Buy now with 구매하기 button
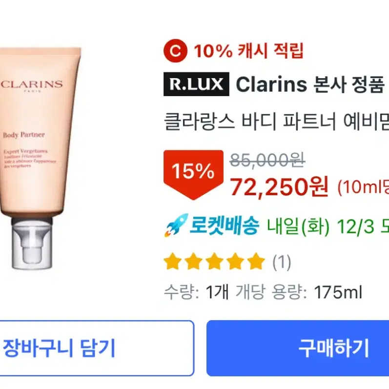 tap(298, 348)
